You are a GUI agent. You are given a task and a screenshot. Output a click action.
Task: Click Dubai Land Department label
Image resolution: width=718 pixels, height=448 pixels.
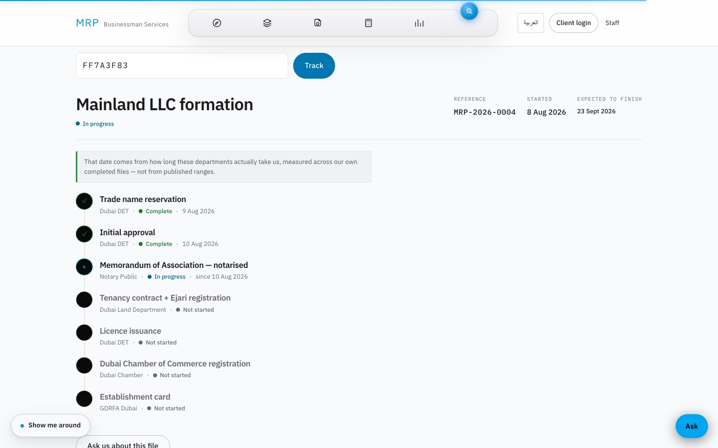(x=133, y=310)
